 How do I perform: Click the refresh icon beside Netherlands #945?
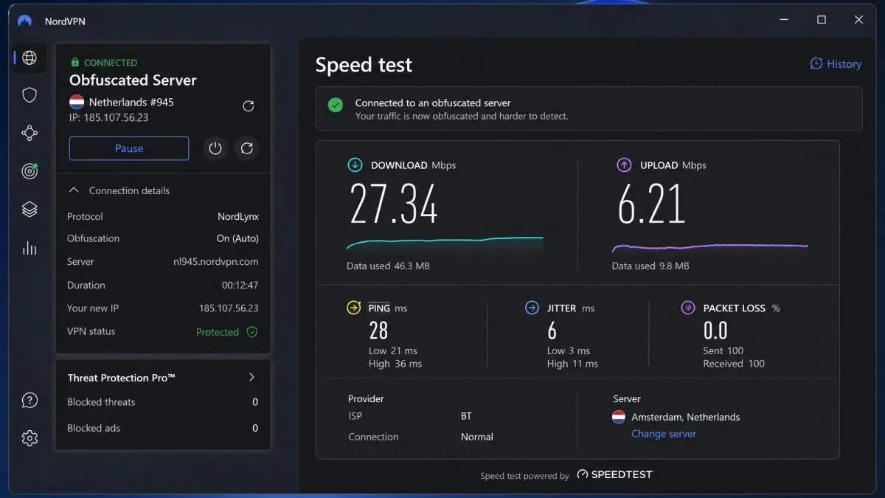click(249, 106)
